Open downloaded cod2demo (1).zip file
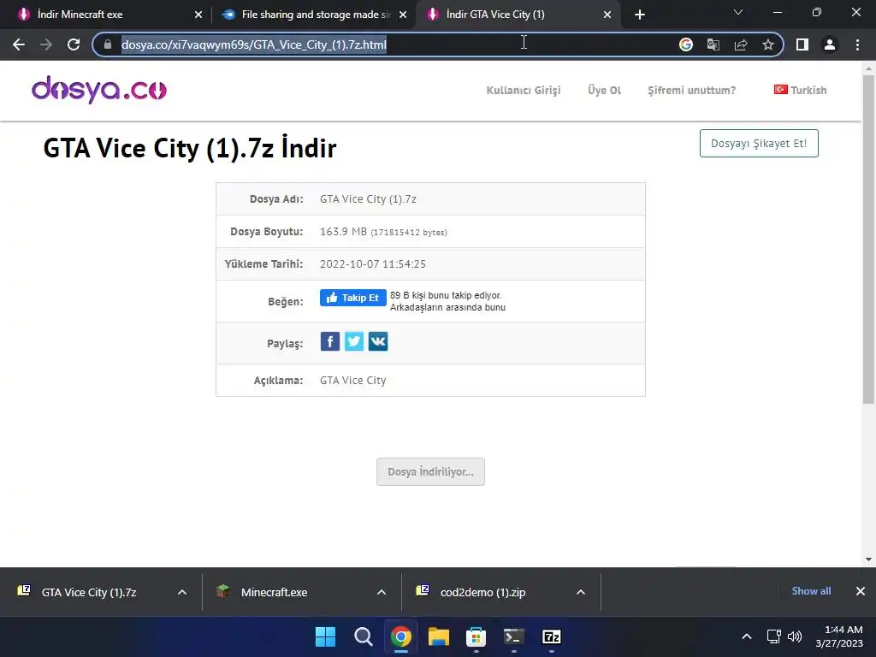 (482, 592)
